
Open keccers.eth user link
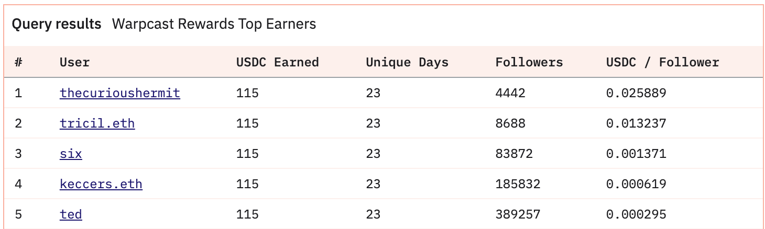101,184
